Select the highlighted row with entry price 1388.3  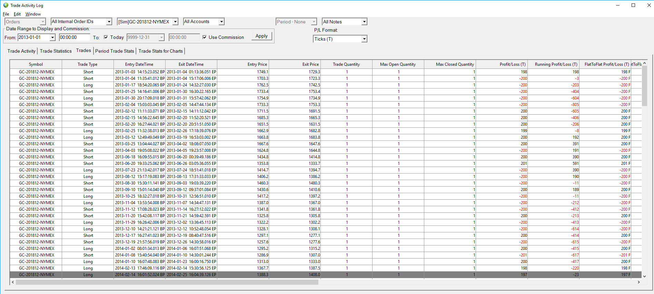[x=326, y=275]
